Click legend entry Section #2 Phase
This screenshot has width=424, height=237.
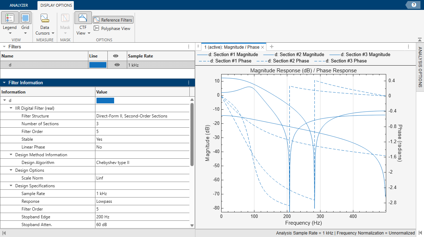point(283,61)
